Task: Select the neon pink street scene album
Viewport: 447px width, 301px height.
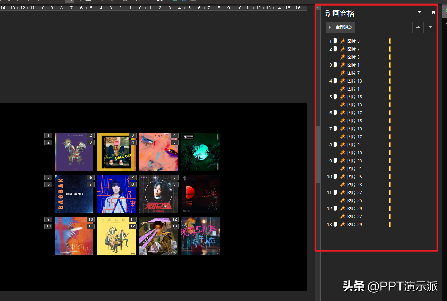Action: coord(200,236)
